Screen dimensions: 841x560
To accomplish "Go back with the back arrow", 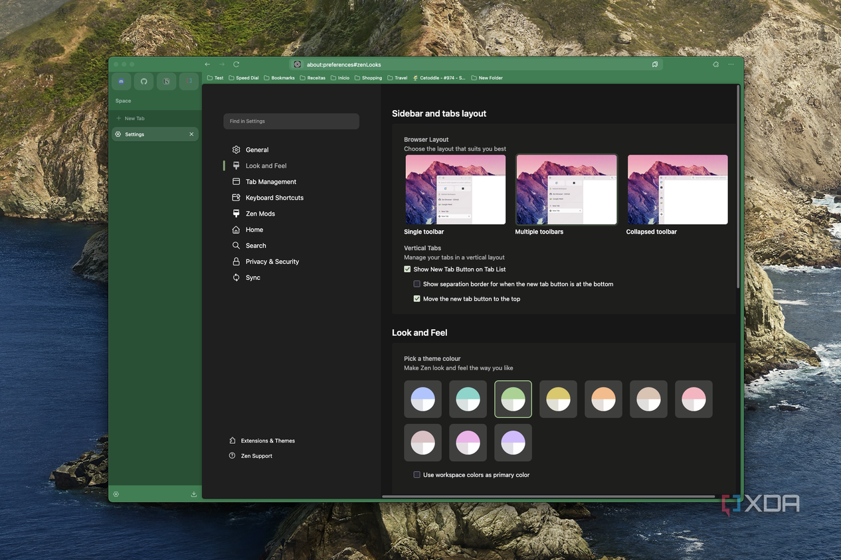I will (x=207, y=64).
